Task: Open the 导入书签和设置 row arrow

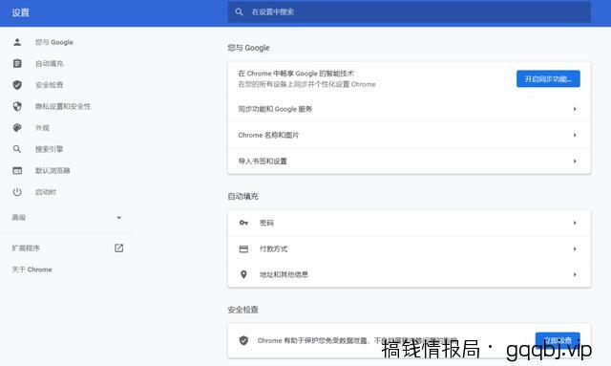Action: [575, 161]
